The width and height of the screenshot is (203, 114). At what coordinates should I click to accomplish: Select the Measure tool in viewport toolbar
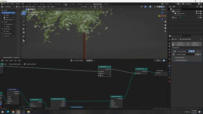[x=24, y=41]
